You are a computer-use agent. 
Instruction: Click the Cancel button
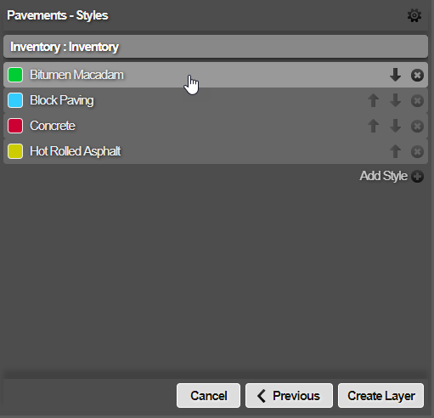tap(208, 396)
